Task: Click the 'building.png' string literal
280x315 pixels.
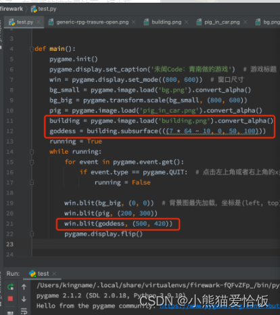Action: [184, 121]
